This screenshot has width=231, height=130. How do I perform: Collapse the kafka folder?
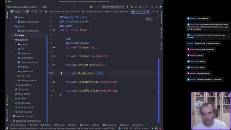tap(13, 17)
